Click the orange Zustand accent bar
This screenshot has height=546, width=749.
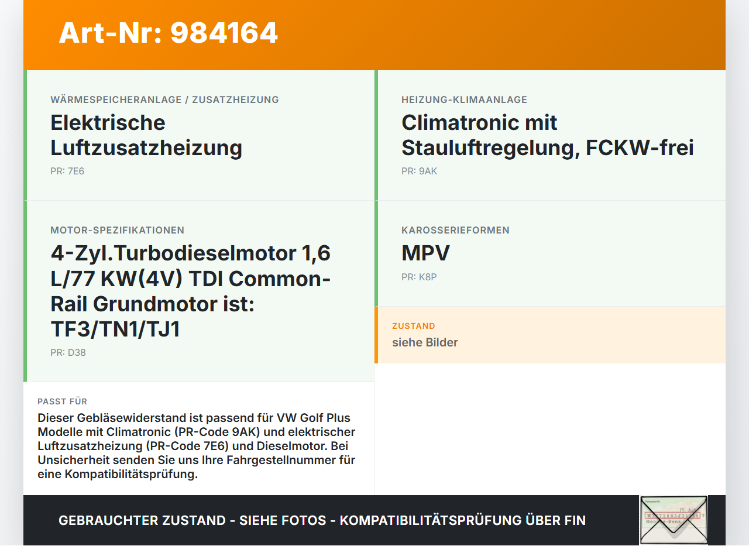[376, 335]
